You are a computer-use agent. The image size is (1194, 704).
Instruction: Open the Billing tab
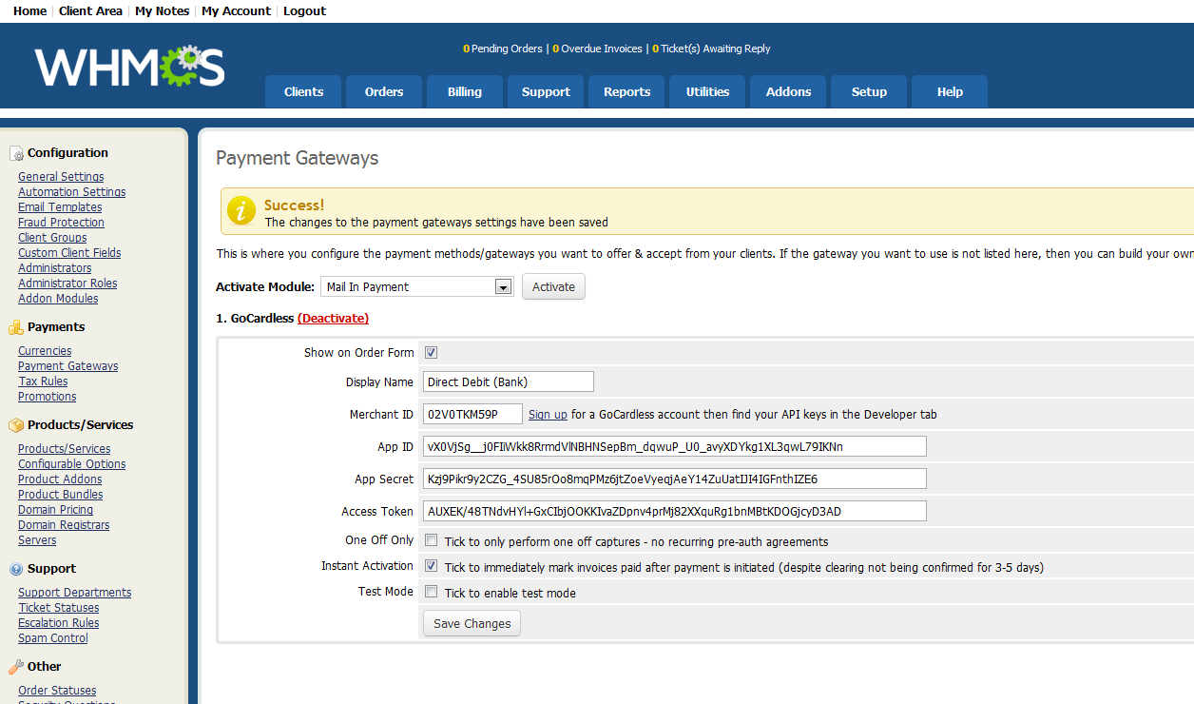pos(465,92)
